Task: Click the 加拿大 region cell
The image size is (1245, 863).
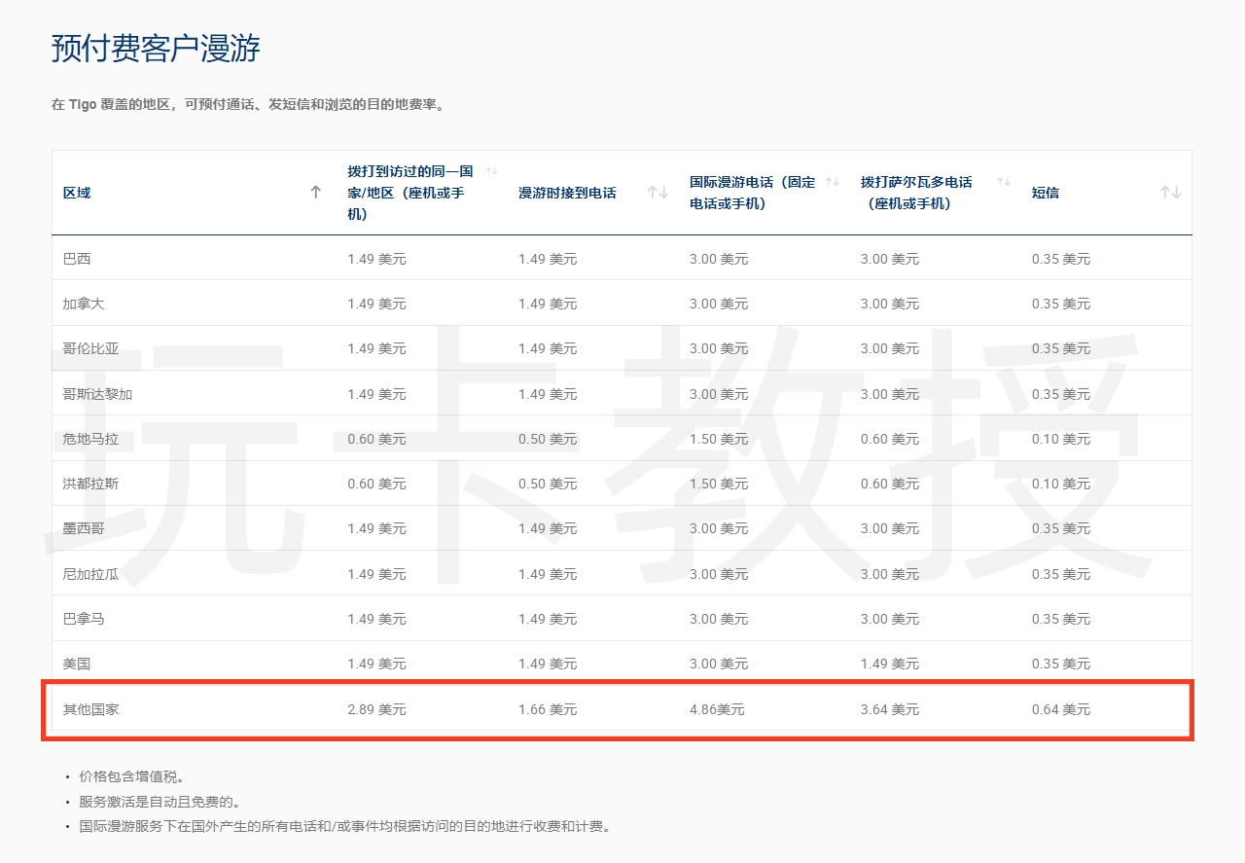Action: [84, 304]
